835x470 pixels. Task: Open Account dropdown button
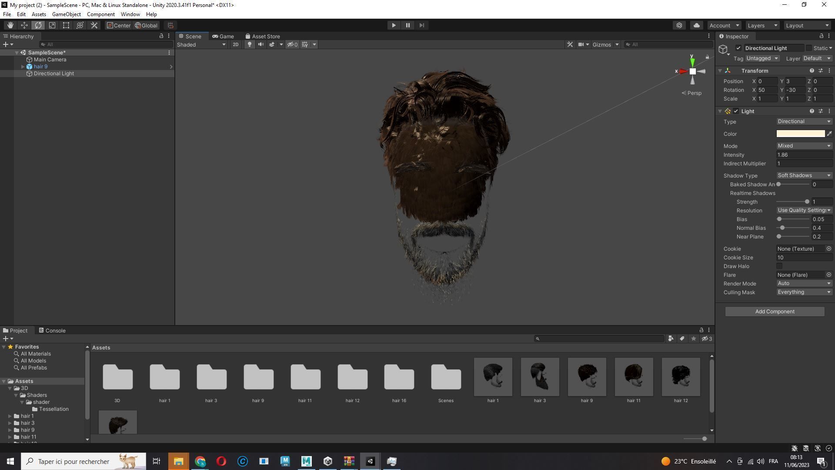[724, 25]
